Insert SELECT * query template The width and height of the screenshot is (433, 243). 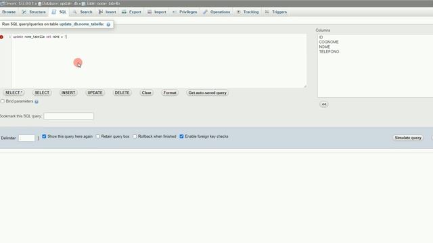pos(14,93)
